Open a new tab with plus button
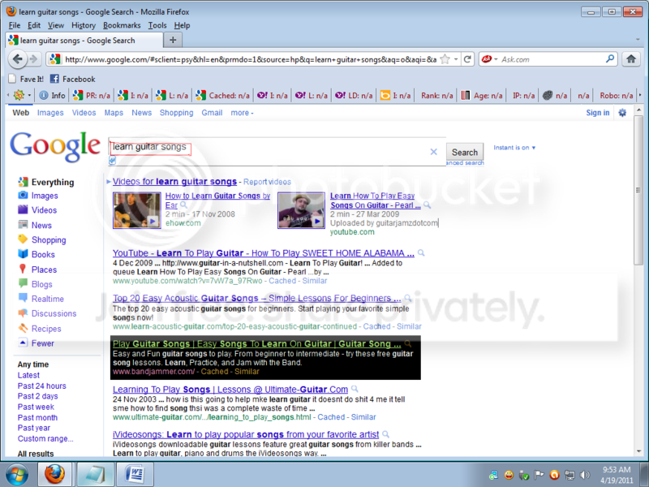The height and width of the screenshot is (487, 649). [173, 40]
